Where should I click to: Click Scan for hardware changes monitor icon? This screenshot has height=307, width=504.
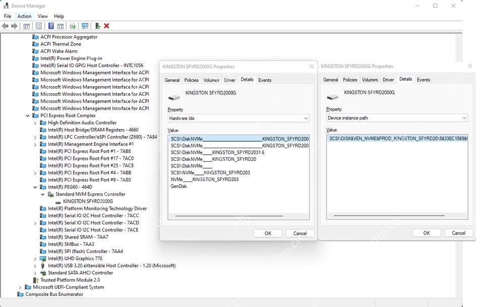(x=85, y=26)
